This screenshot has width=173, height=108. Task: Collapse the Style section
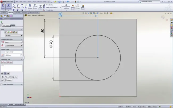point(22,30)
